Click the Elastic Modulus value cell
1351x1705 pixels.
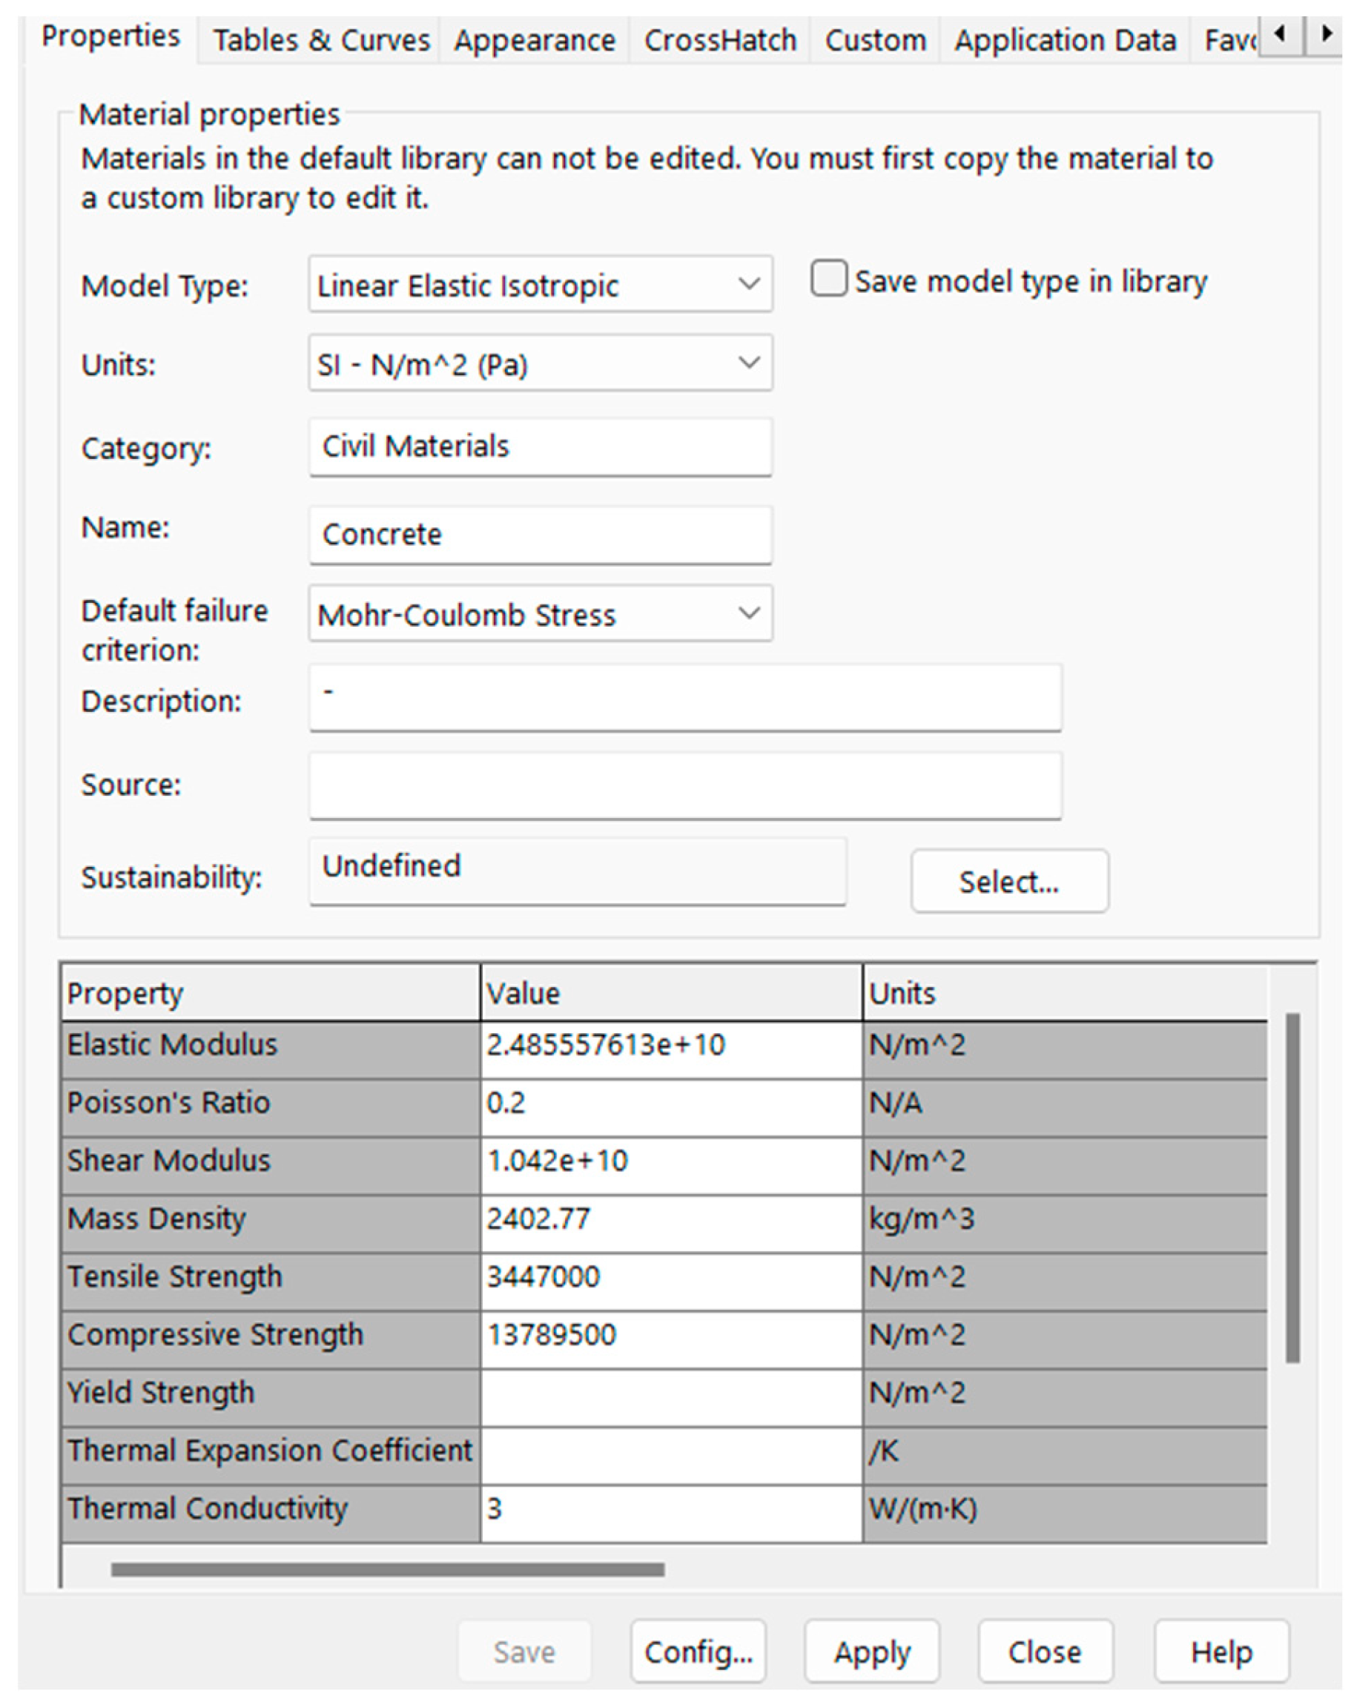click(671, 1046)
